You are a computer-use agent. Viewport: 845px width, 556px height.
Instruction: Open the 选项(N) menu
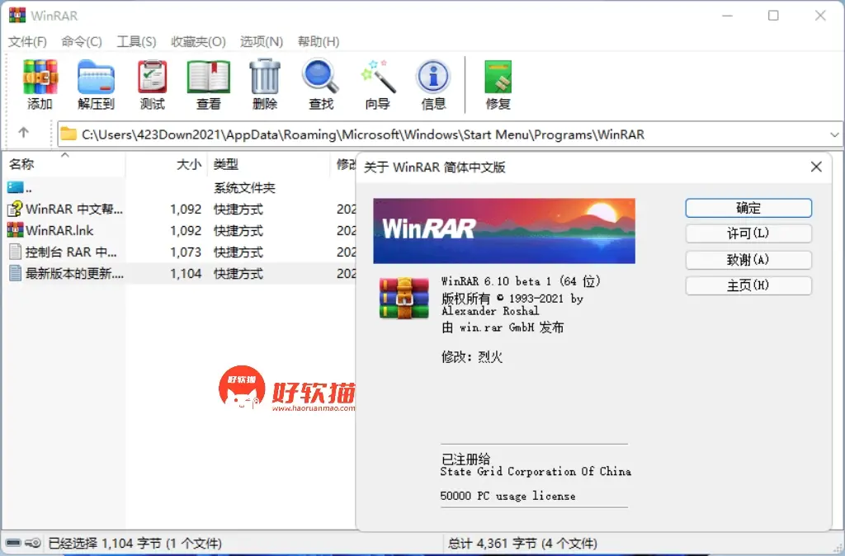coord(262,41)
